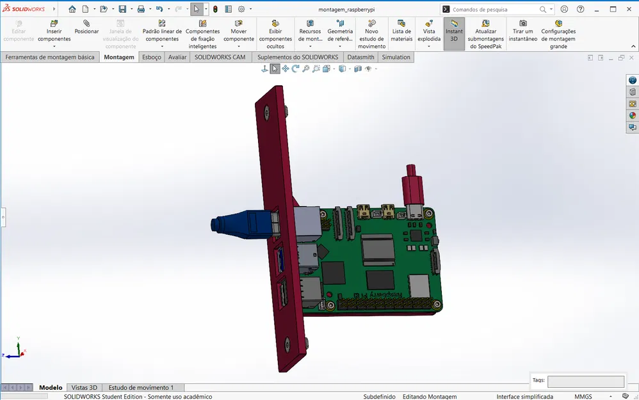Open Configurações de montagem grande

[x=558, y=34]
